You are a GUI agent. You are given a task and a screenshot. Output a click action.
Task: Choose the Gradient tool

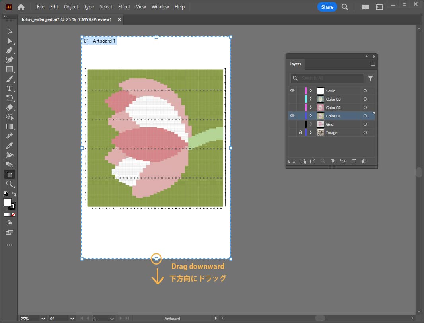click(10, 126)
